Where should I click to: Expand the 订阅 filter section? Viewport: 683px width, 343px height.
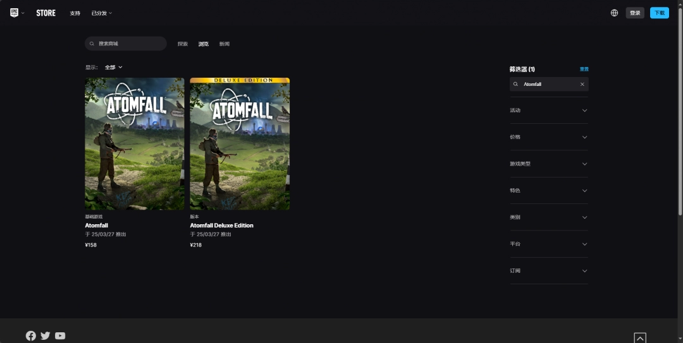click(x=549, y=271)
